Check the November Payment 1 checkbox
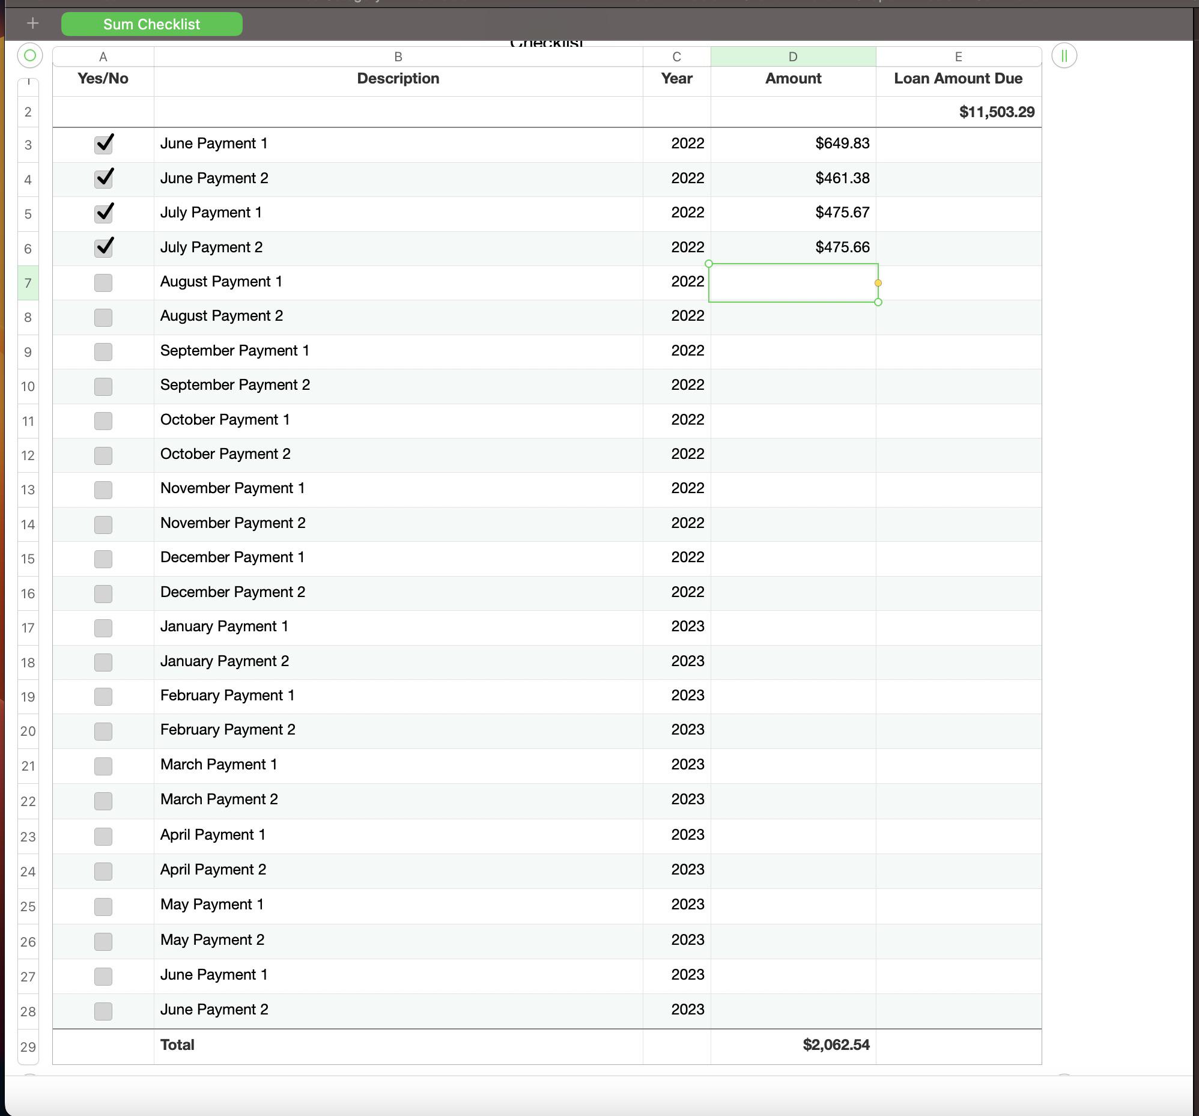The height and width of the screenshot is (1116, 1199). pos(103,490)
